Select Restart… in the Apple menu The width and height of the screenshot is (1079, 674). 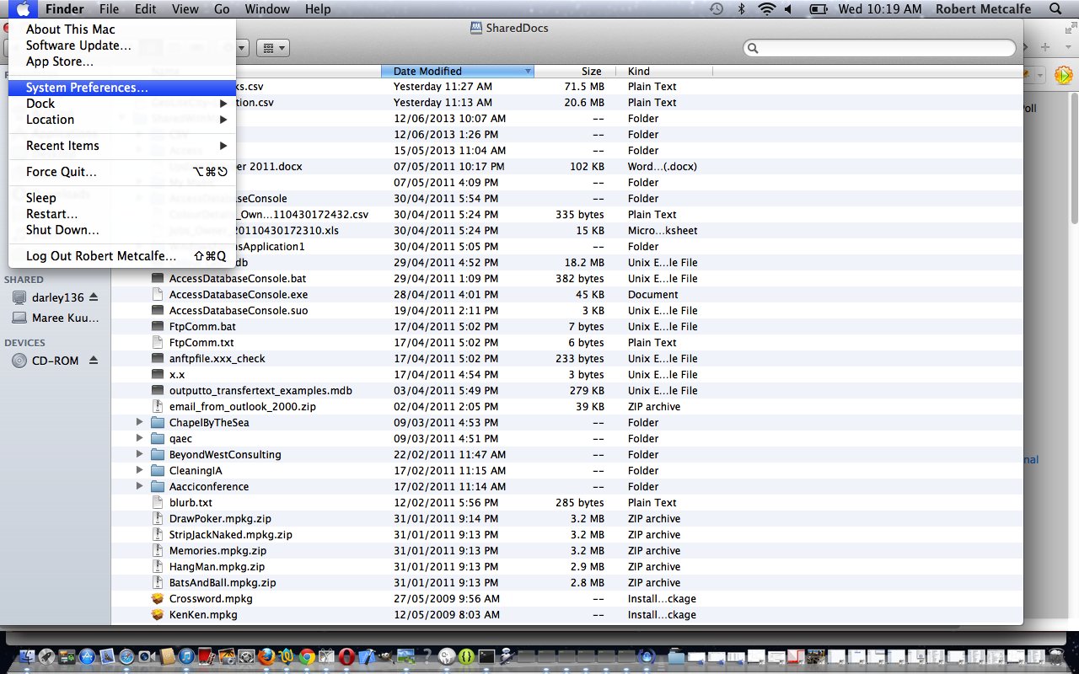[x=121, y=214]
